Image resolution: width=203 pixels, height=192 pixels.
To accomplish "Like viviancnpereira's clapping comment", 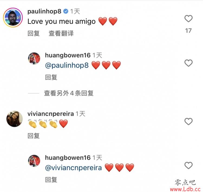I will pos(188,122).
